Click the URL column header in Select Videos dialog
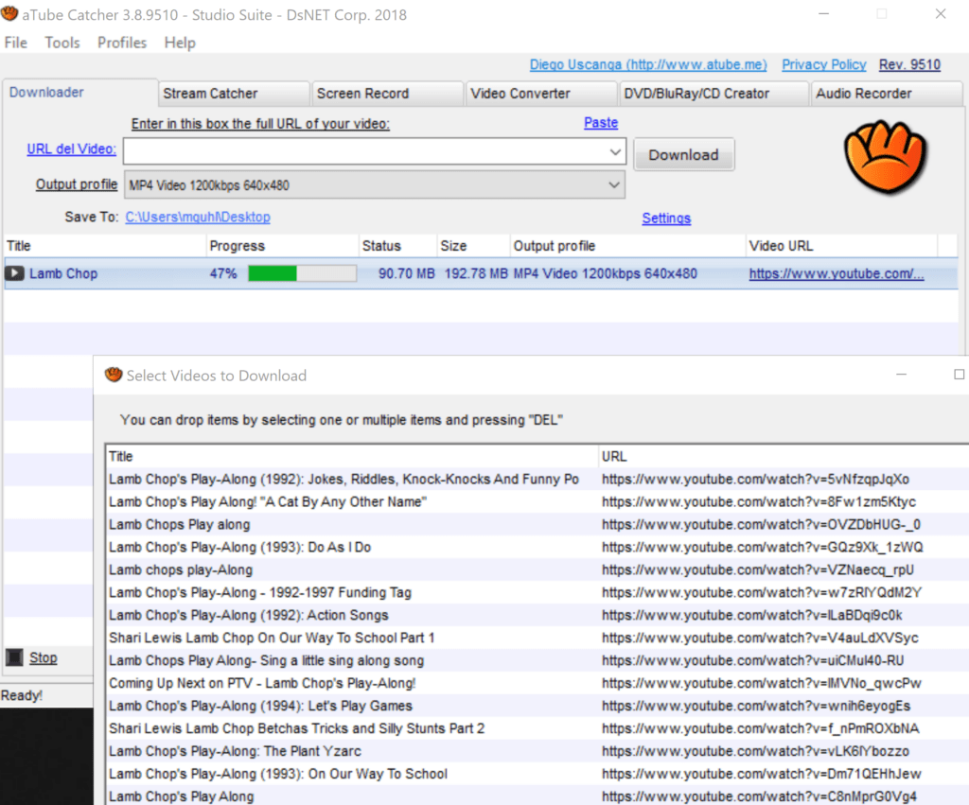 784,457
